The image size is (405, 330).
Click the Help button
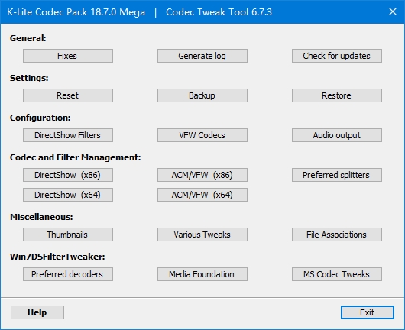(x=37, y=312)
